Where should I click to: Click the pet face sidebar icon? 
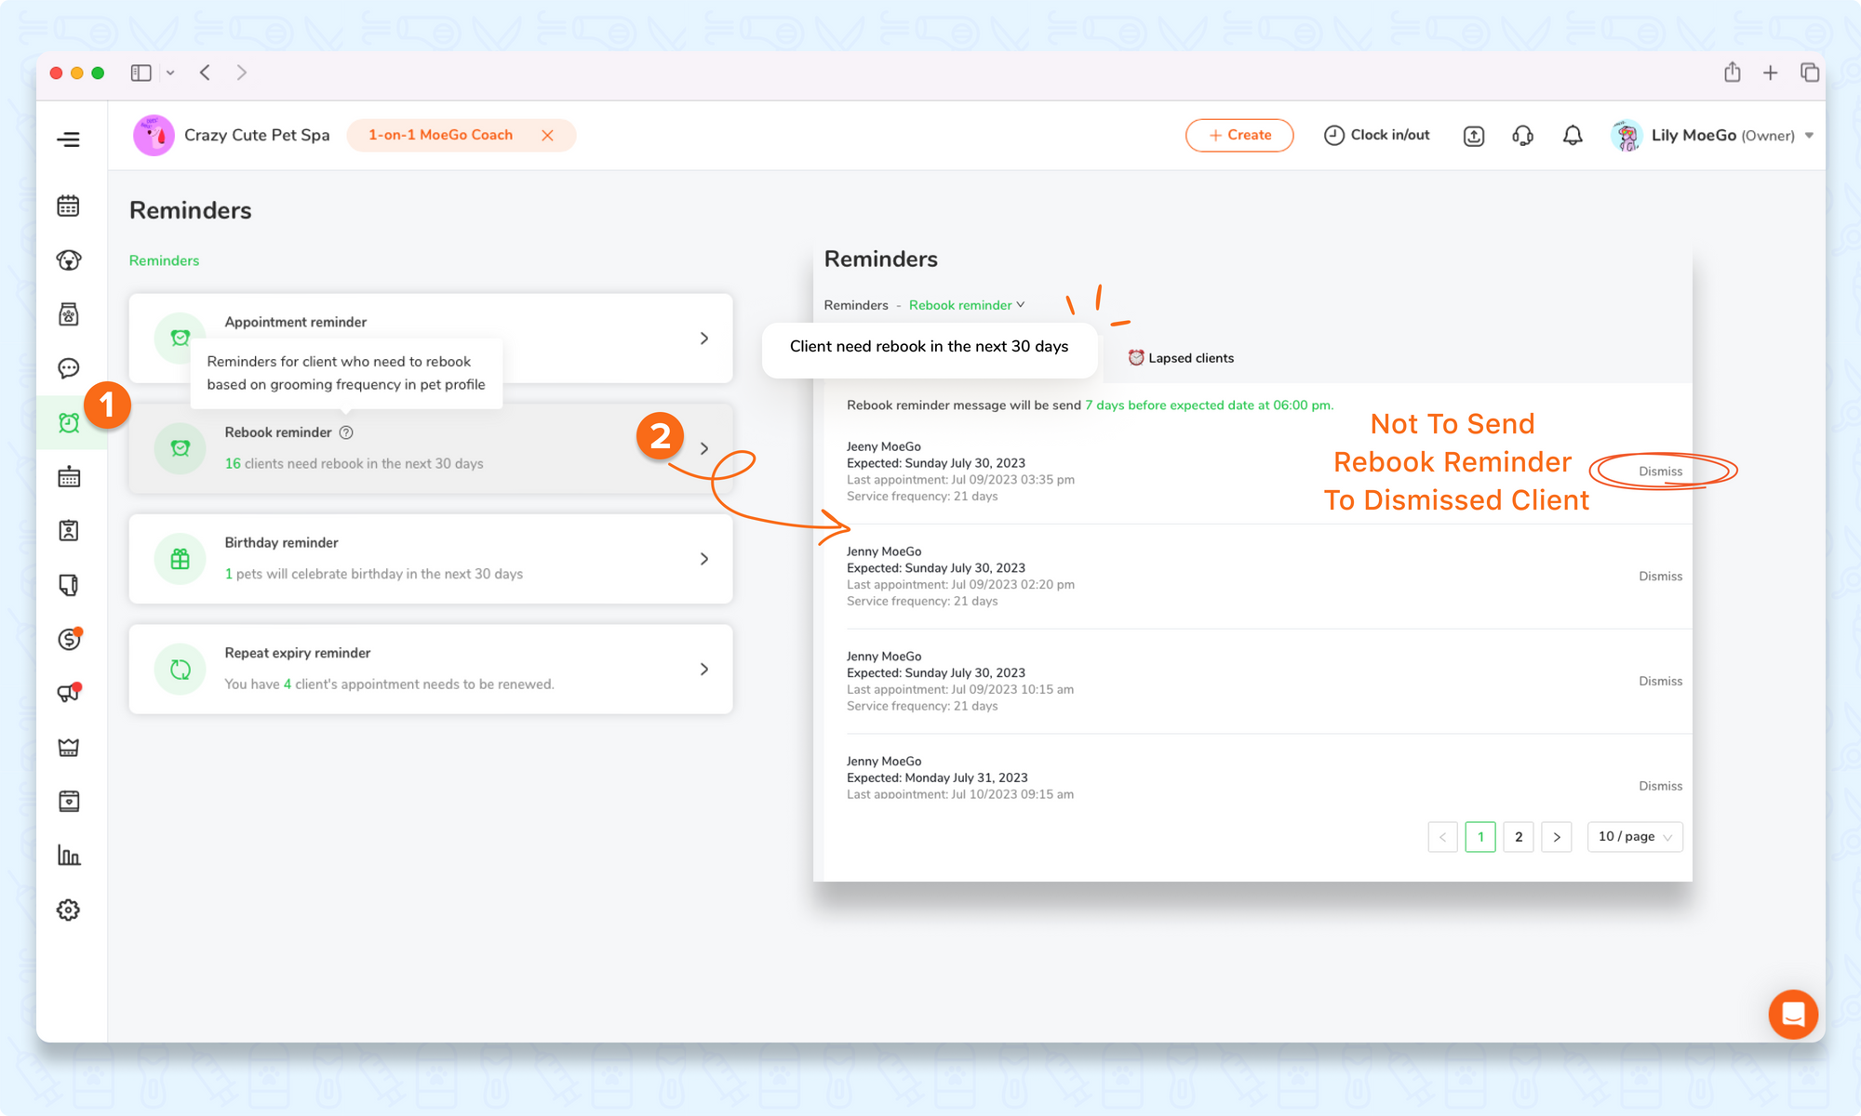tap(68, 260)
